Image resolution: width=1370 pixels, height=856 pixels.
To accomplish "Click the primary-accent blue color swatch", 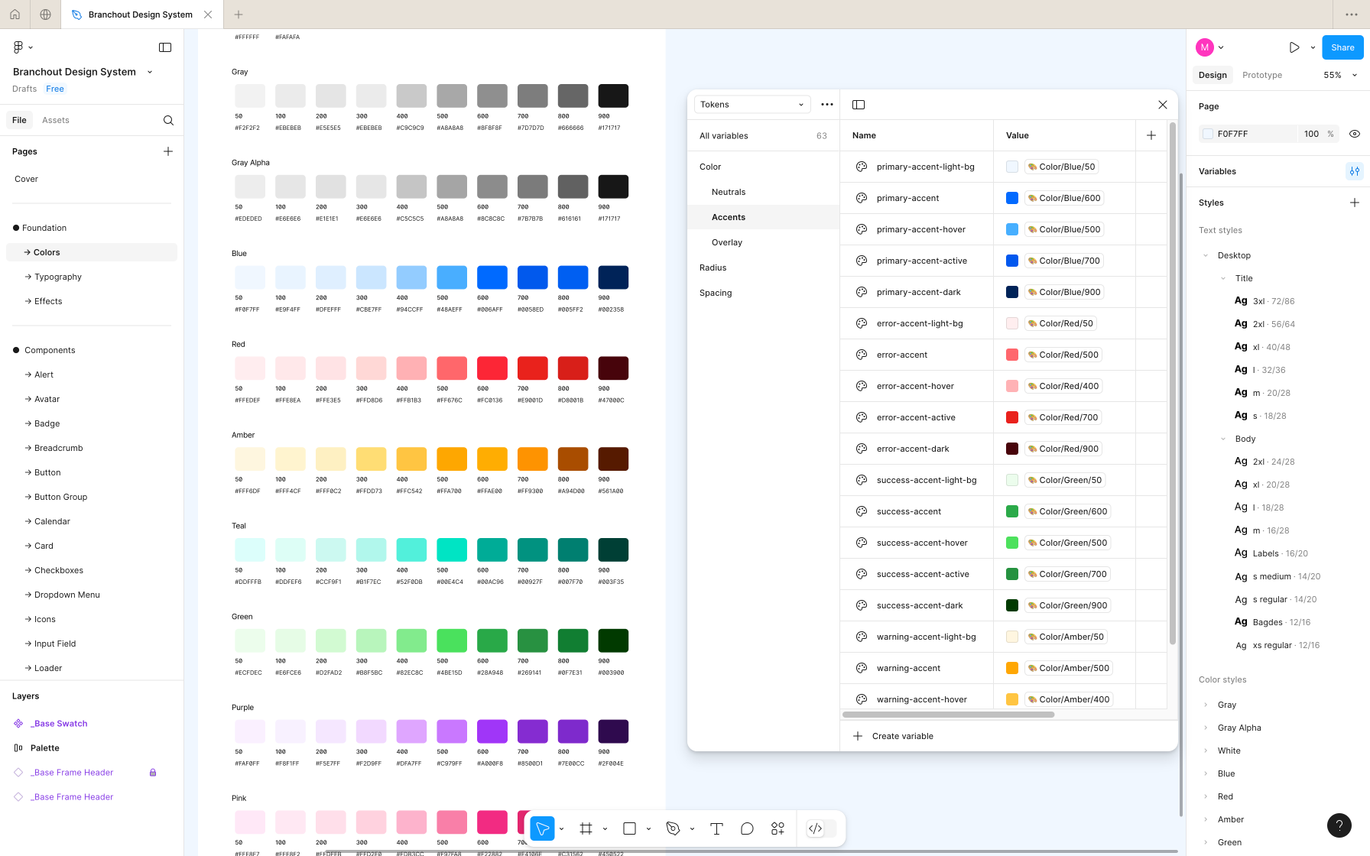I will (1011, 198).
